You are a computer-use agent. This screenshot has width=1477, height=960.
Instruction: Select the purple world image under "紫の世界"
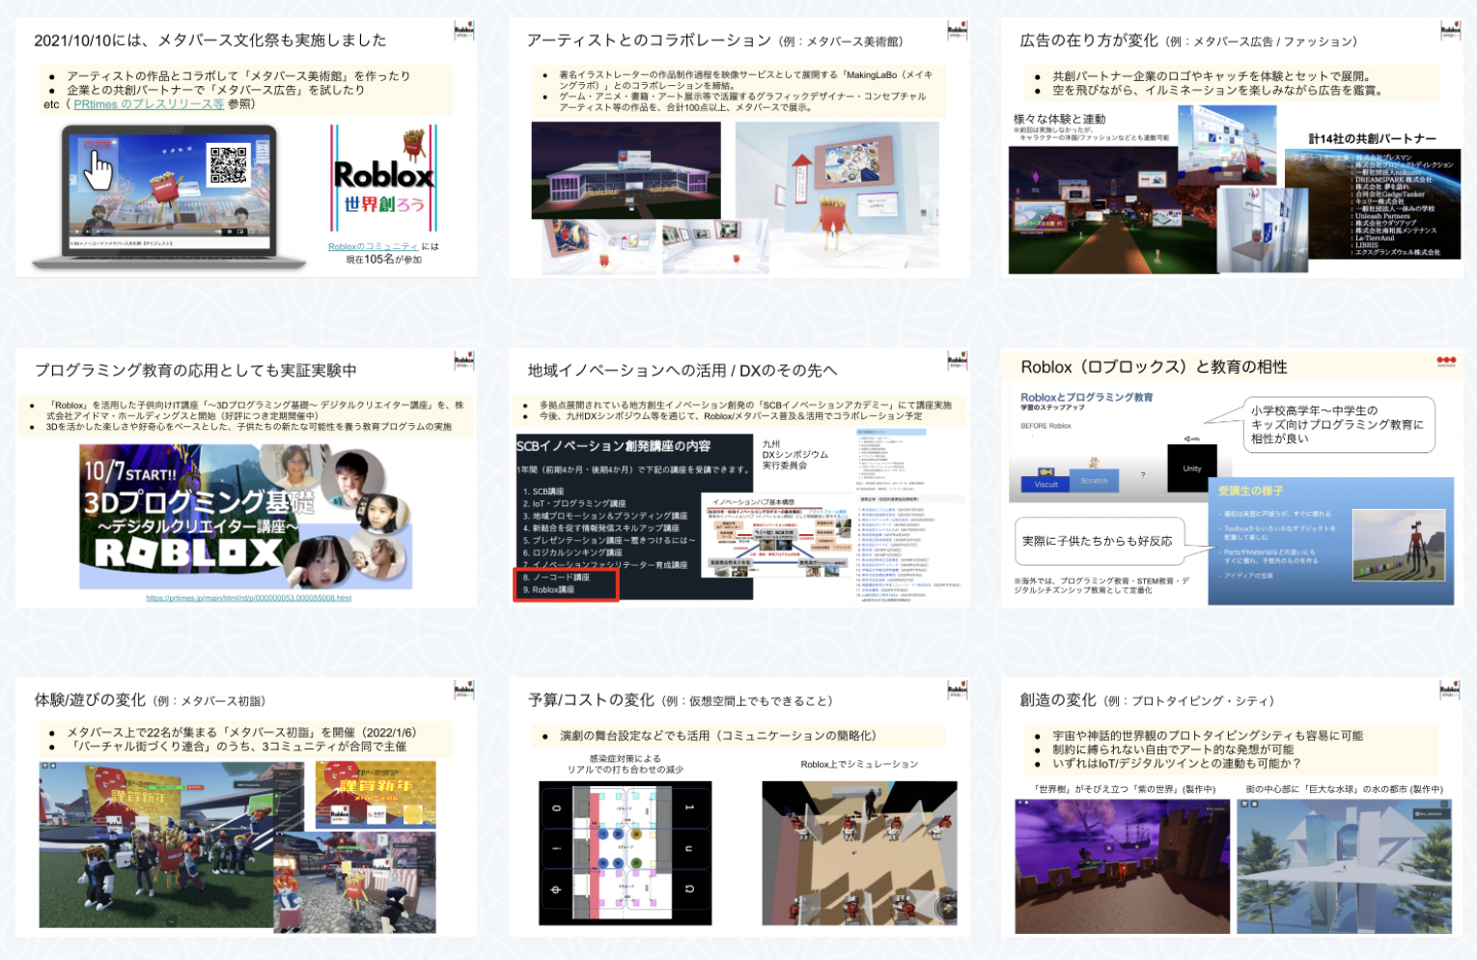coord(1122,865)
